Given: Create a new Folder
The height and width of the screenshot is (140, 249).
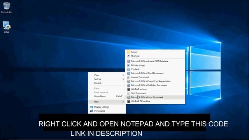Looking at the screenshot, I should point(155,52).
